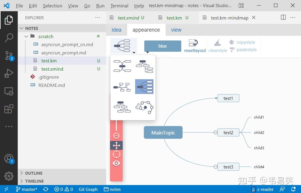301x193 pixels.
Task: Select the fishbone layout template
Action: [122, 87]
